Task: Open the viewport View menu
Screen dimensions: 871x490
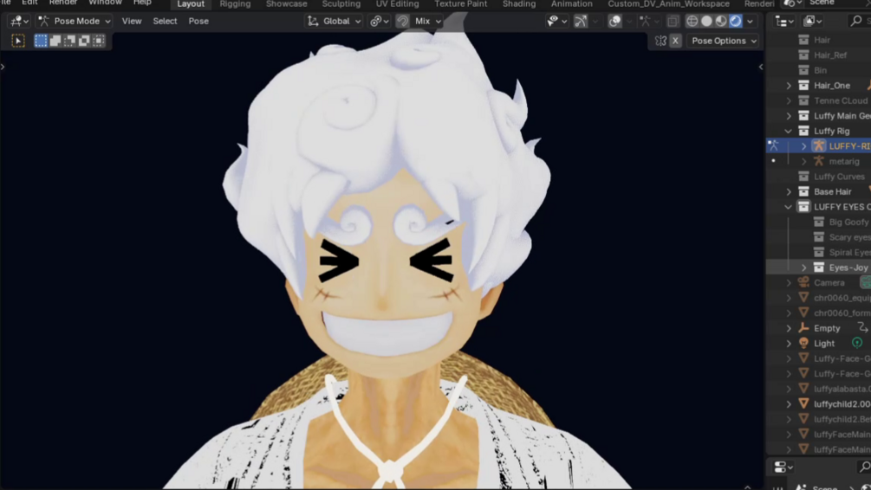Action: point(132,21)
